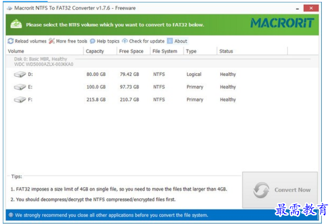
Task: Click NTFS in the D: row
Action: [x=159, y=75]
